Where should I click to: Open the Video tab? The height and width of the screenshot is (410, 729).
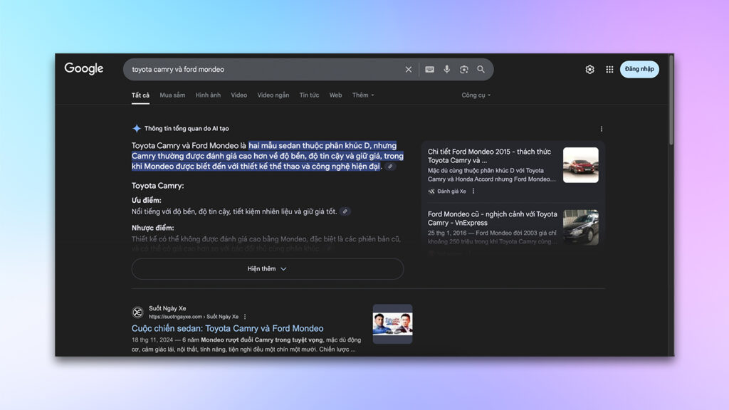239,95
